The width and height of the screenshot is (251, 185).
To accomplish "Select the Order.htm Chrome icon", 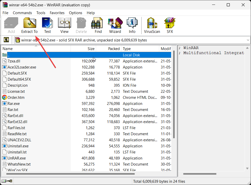I will pyautogui.click(x=5, y=97).
